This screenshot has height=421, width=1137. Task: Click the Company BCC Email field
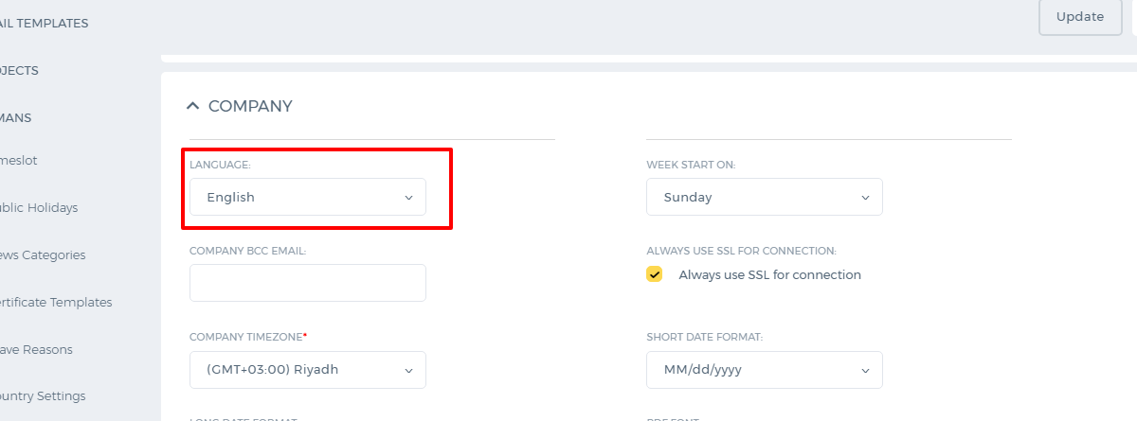tap(308, 283)
